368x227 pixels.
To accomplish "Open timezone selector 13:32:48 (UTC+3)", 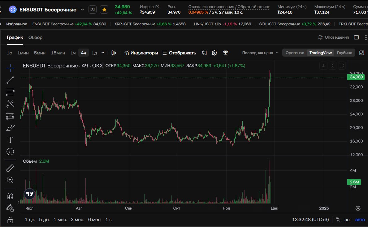I will (310, 220).
